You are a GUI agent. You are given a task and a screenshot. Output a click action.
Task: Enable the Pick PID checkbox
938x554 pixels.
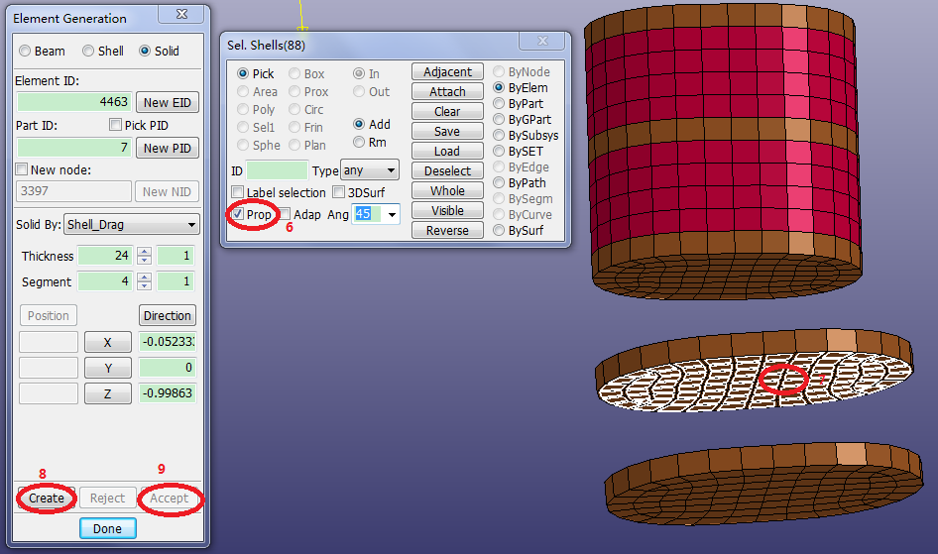tap(116, 125)
